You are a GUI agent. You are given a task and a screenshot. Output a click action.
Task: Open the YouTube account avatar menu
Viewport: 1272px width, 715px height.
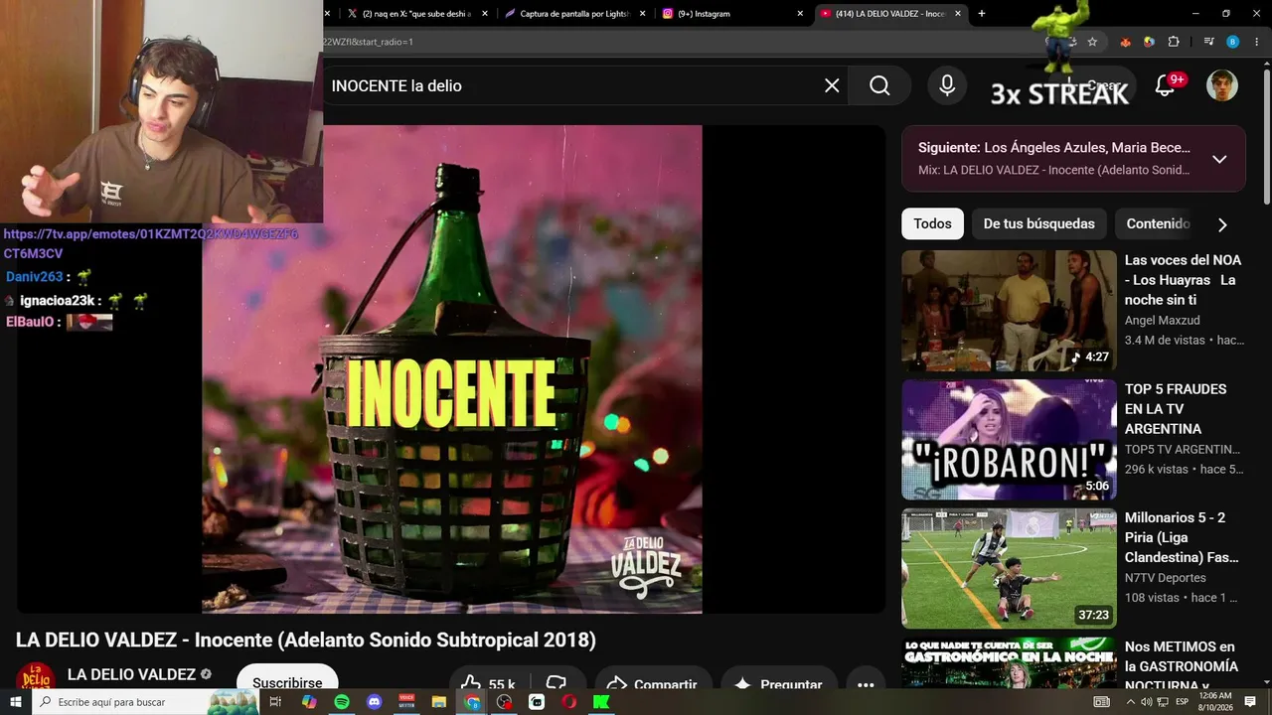[1221, 86]
